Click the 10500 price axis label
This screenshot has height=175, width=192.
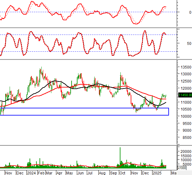click(186, 109)
